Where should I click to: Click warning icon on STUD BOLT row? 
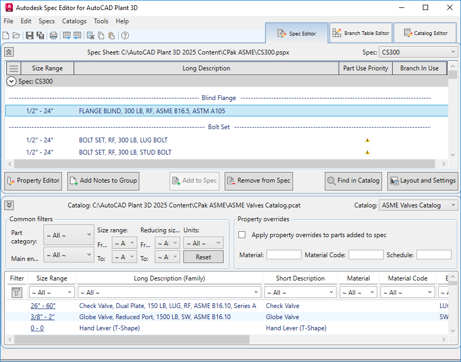click(x=367, y=152)
